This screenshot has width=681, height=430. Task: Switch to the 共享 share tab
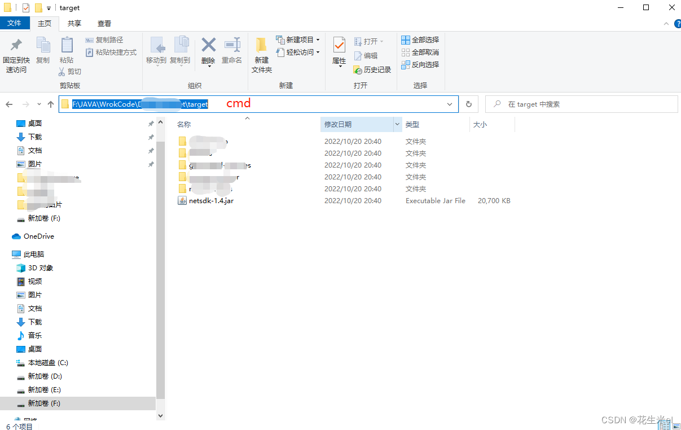(74, 23)
